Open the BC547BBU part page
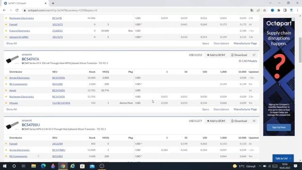302x170 pixels. (31, 125)
